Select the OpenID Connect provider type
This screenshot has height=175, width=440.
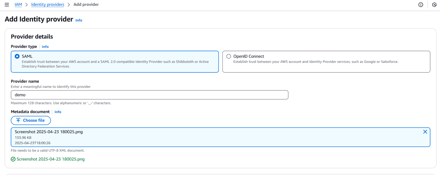[x=228, y=56]
